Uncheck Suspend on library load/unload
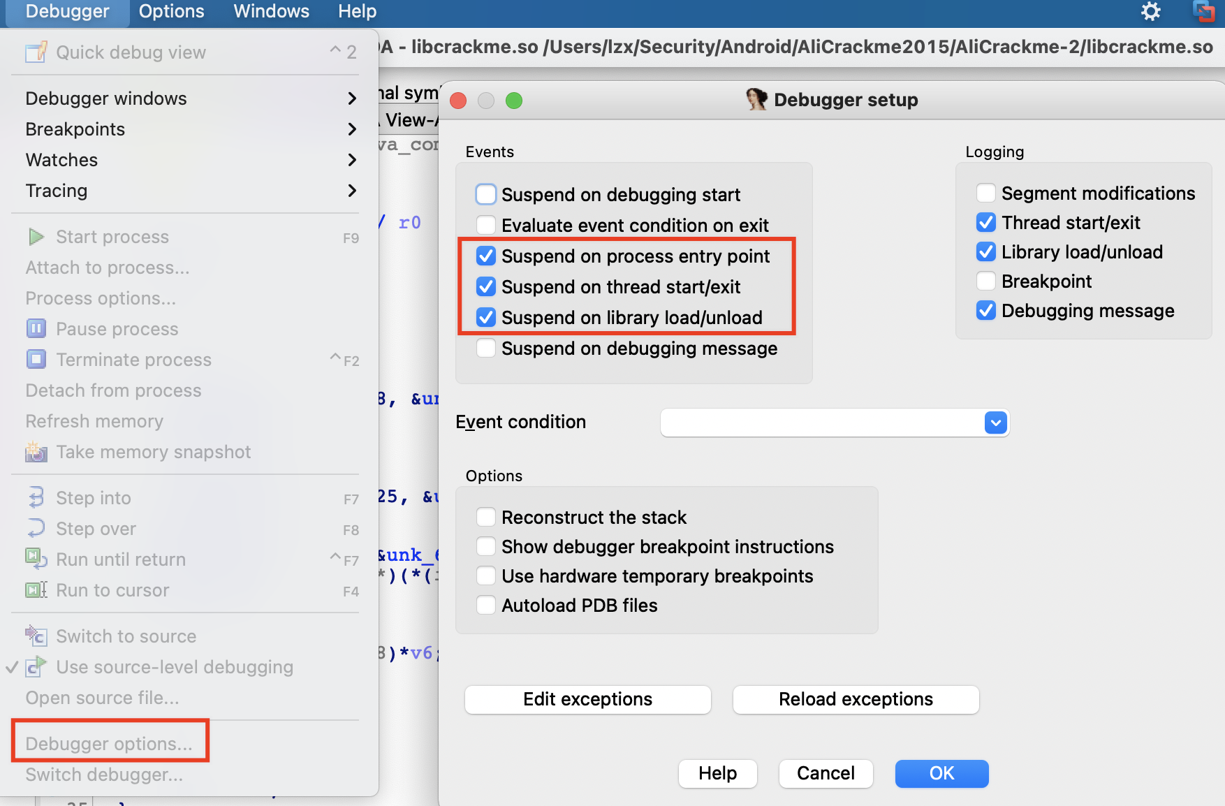The width and height of the screenshot is (1225, 806). [486, 318]
